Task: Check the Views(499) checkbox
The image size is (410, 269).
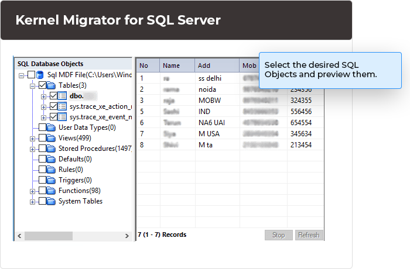Action: click(42, 137)
